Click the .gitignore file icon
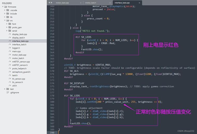The image size is (197, 134). pos(8,93)
